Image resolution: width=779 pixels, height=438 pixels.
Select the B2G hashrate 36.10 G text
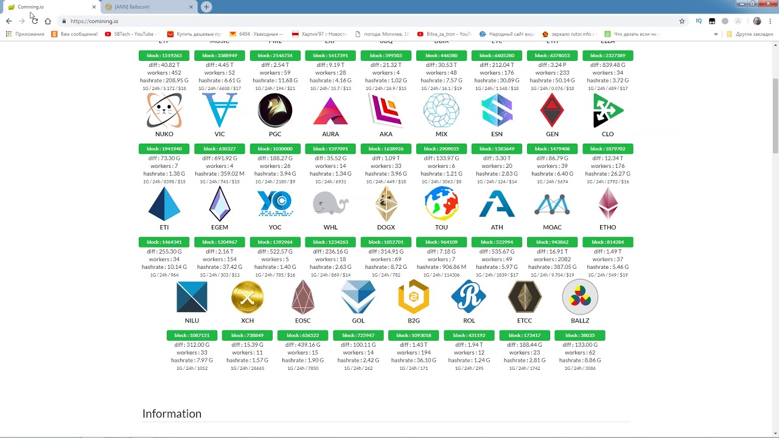[x=414, y=360]
